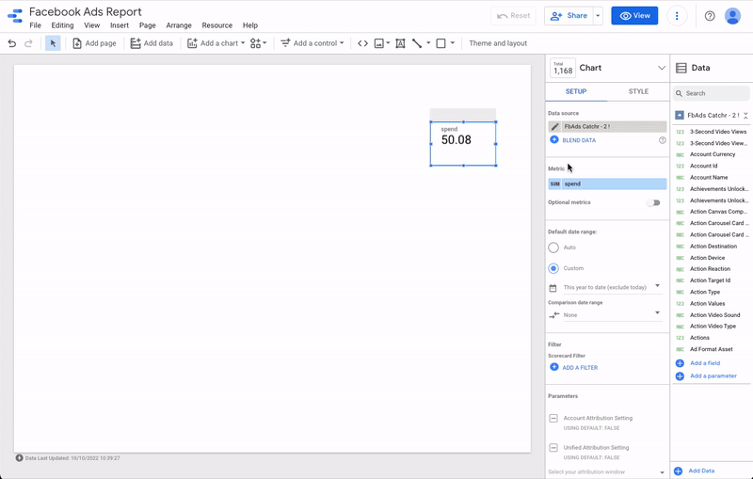Click the data fields Search box
753x479 pixels.
715,93
